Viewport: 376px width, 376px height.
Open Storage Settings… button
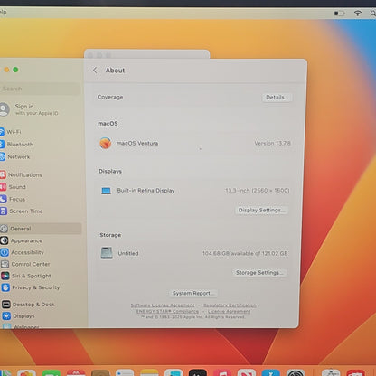tap(259, 273)
